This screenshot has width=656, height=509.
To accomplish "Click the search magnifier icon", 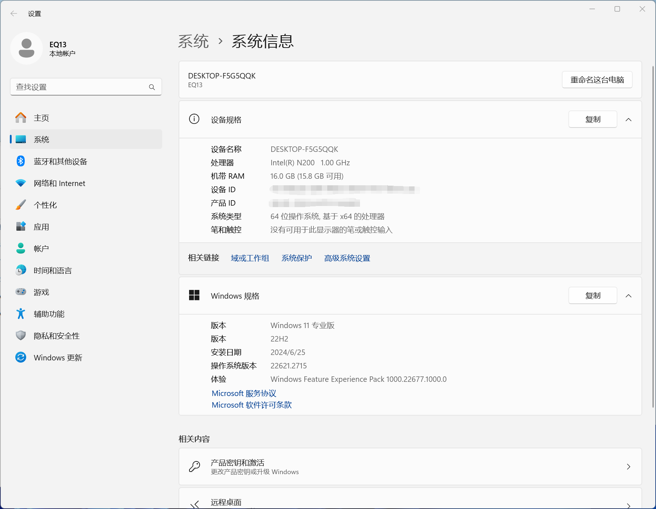I will (x=152, y=87).
